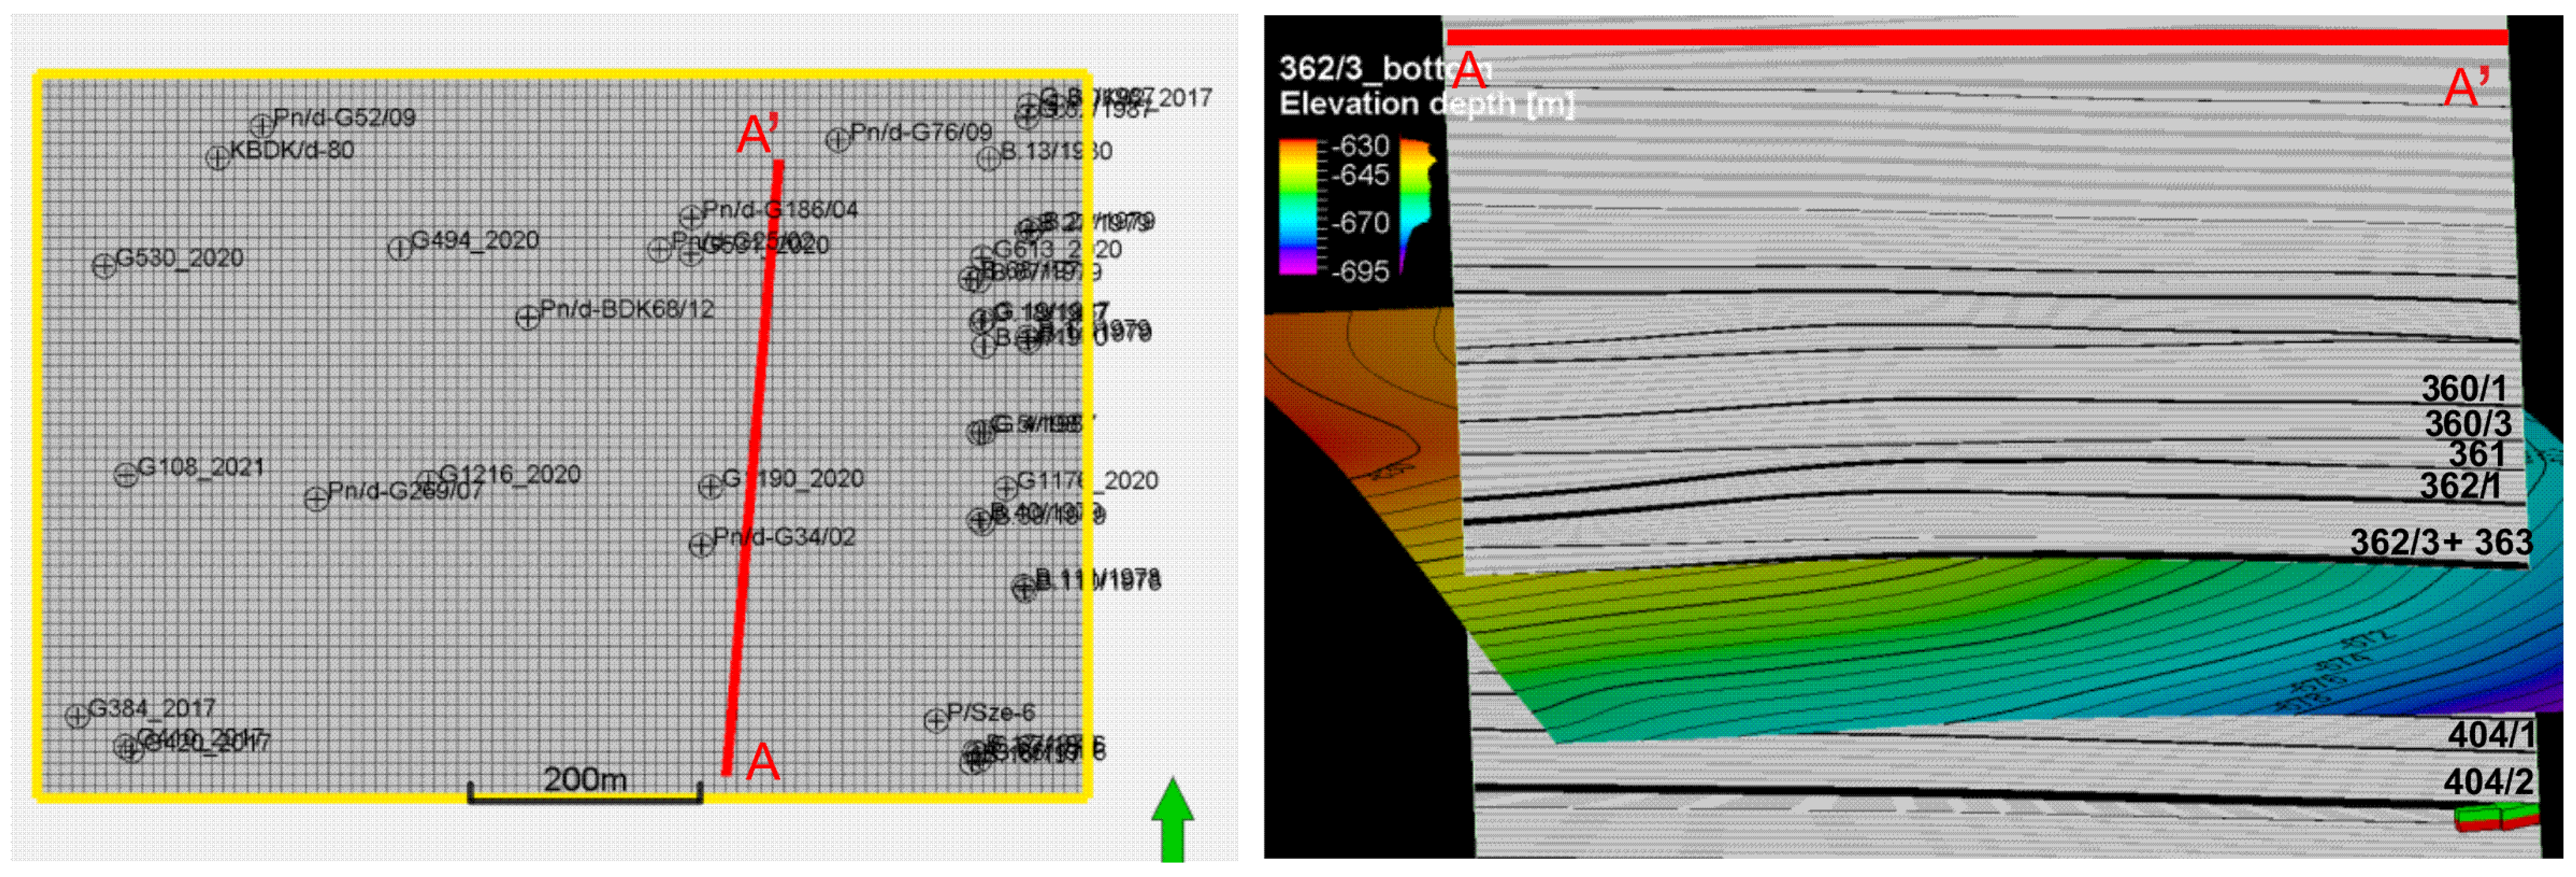Select the G384_2017 well marker
Image resolution: width=2576 pixels, height=877 pixels.
click(x=77, y=716)
